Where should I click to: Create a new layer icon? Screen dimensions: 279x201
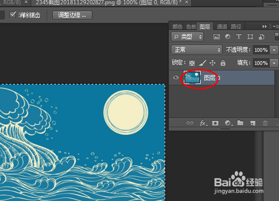253,123
